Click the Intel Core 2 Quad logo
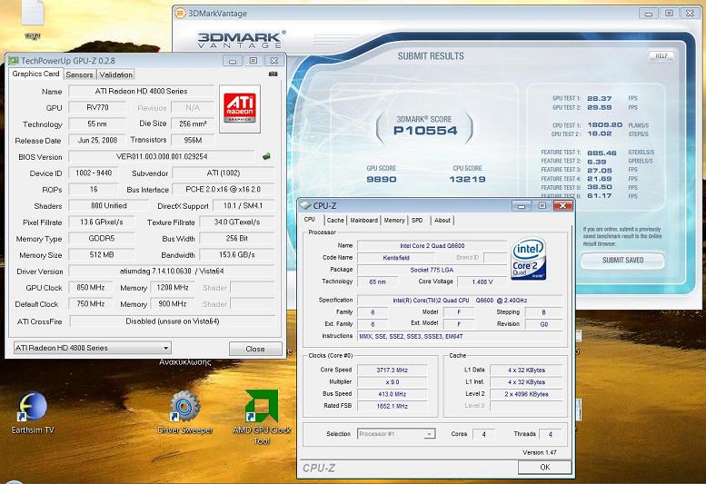This screenshot has width=706, height=484. pyautogui.click(x=529, y=259)
